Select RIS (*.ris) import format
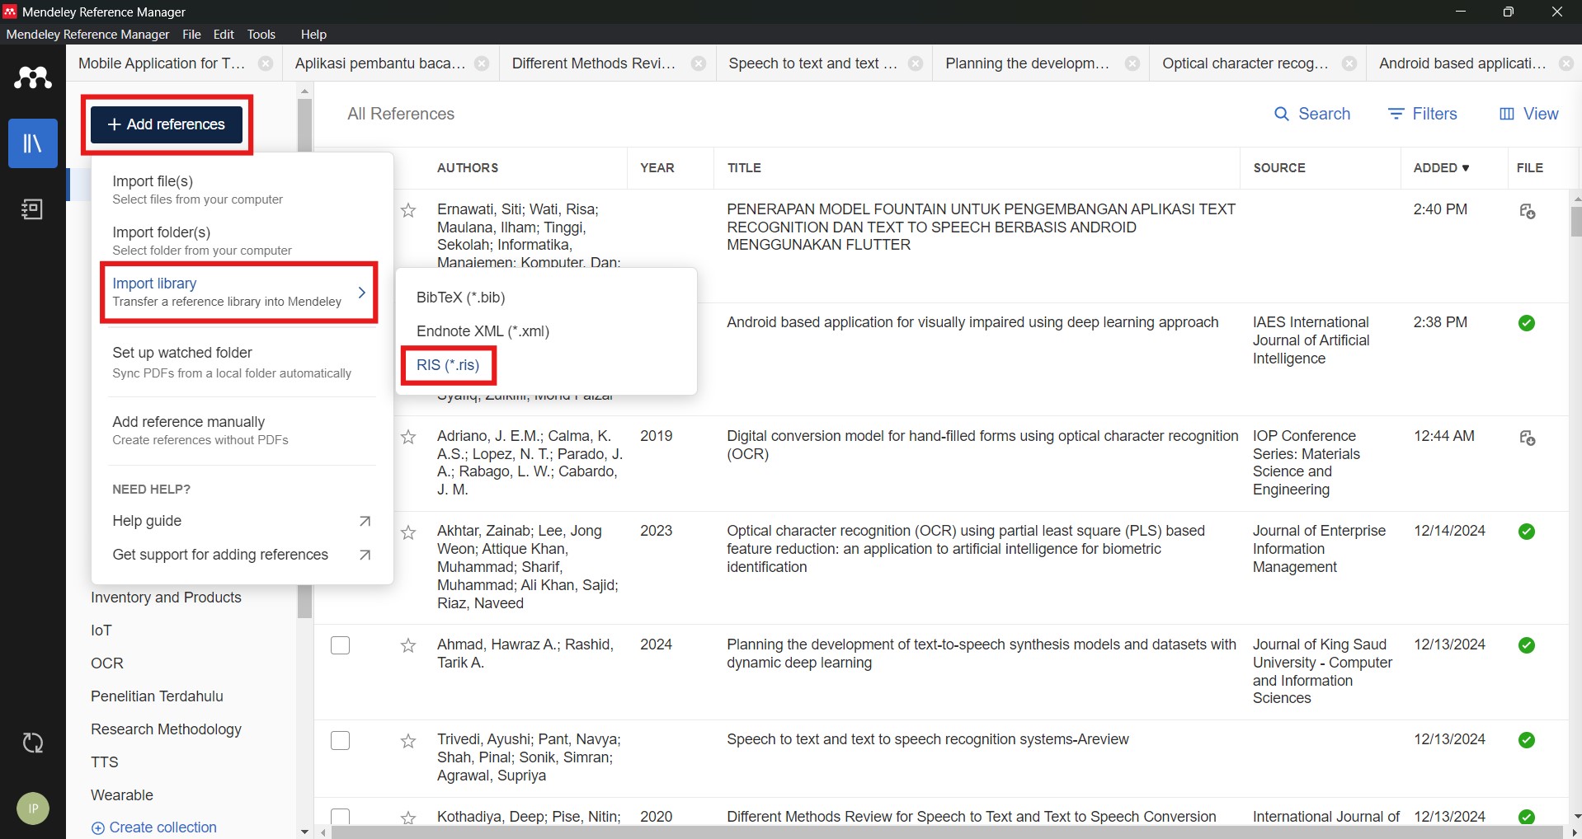 448,365
